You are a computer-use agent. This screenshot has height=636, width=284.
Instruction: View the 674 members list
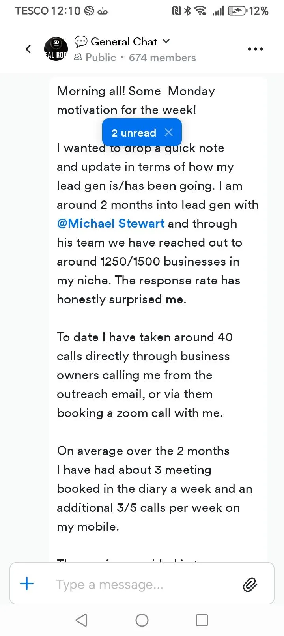click(x=162, y=58)
